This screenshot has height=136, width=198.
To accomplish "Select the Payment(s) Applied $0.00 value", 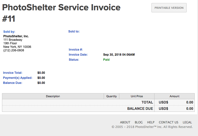I will point(41,78).
